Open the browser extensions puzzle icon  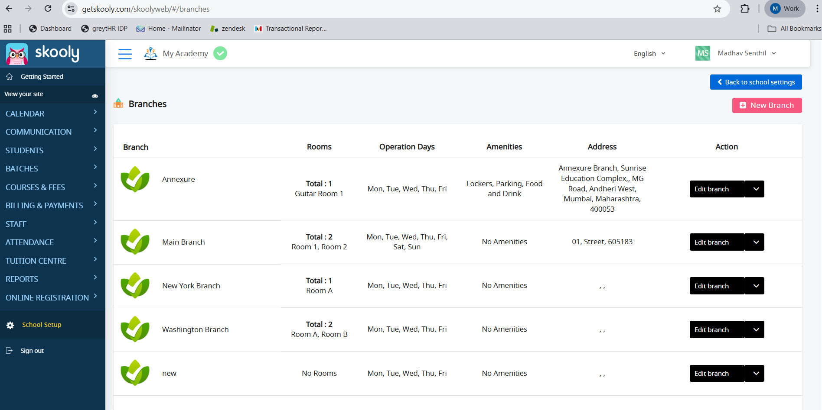(745, 9)
